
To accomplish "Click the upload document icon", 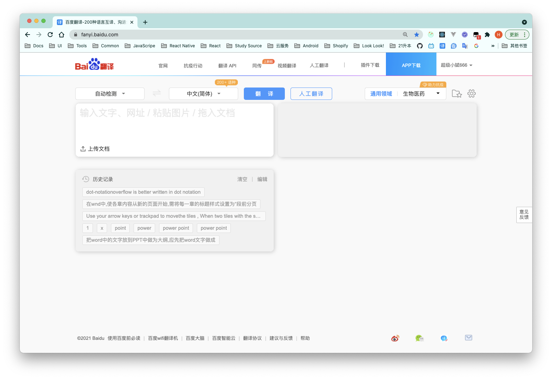I will (83, 149).
